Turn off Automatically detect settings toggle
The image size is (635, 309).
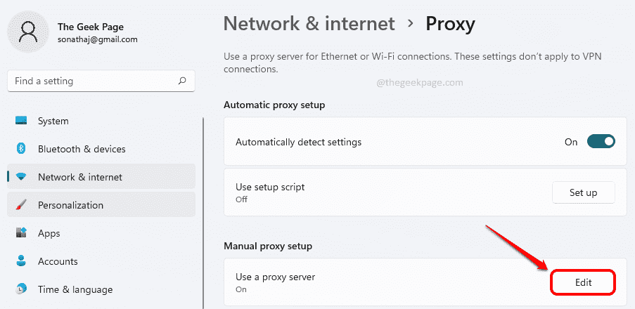(601, 142)
